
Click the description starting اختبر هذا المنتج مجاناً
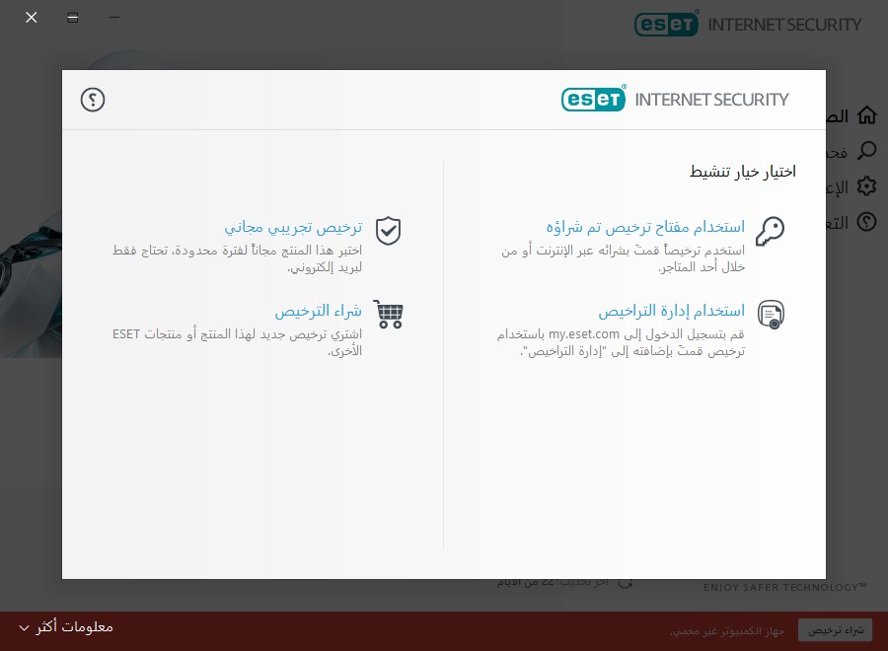click(237, 258)
